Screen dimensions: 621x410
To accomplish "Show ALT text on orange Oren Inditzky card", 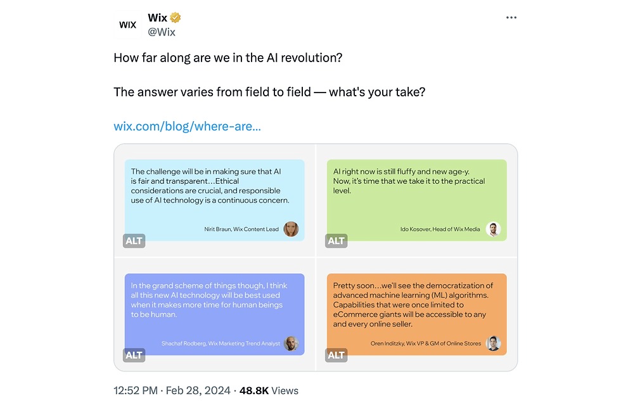I will pos(336,355).
